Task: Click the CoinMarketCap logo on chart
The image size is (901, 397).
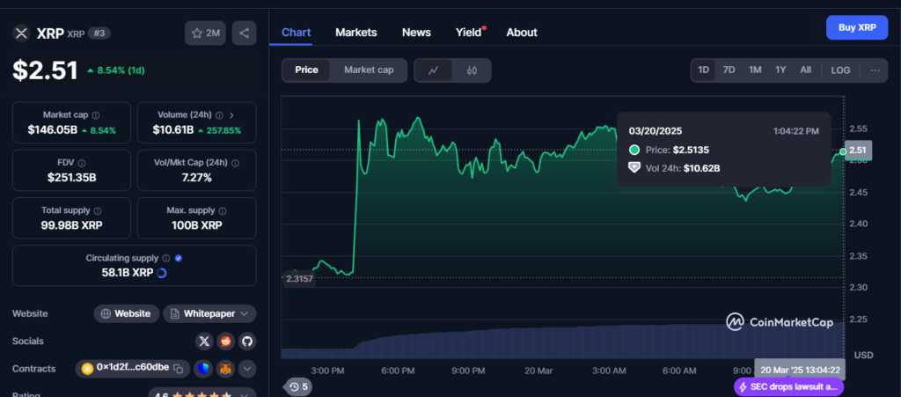Action: point(780,322)
